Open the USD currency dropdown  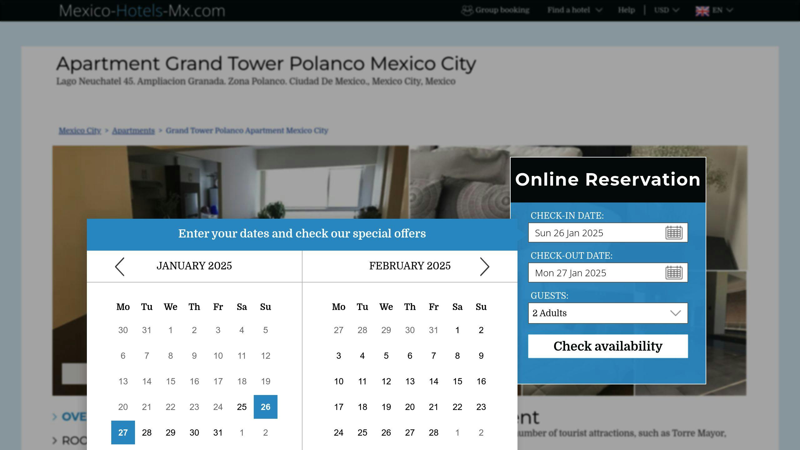tap(666, 10)
